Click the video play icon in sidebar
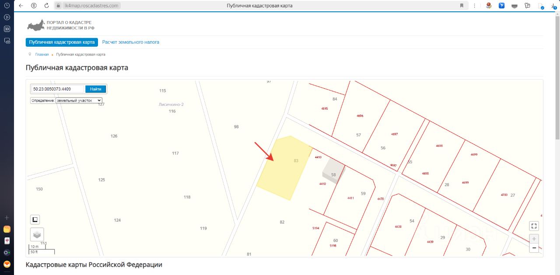 7,17
